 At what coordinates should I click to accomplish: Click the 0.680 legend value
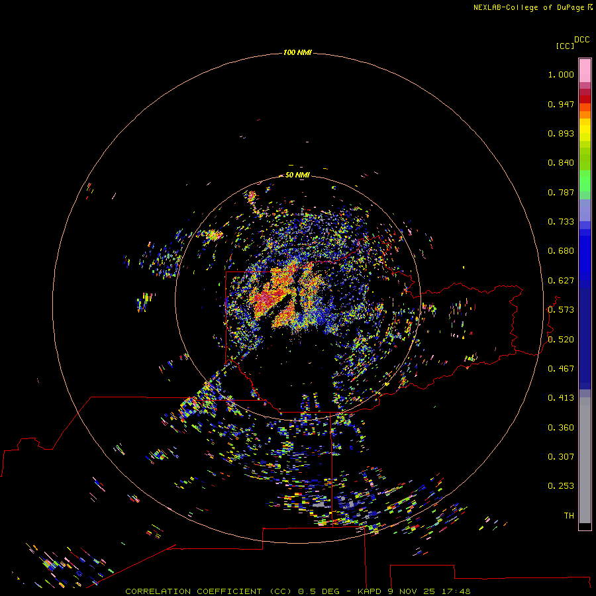click(x=561, y=251)
